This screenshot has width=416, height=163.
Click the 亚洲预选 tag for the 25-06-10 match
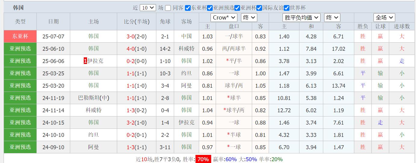point(20,49)
